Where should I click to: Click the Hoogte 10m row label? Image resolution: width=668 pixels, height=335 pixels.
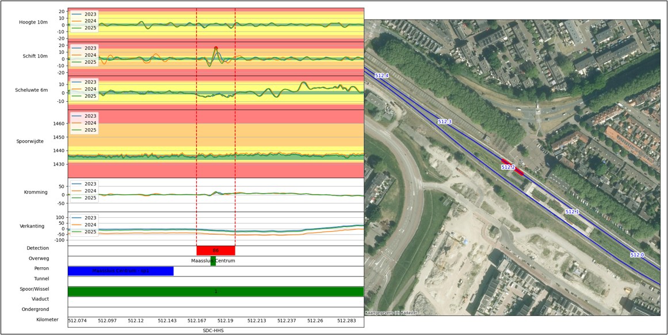(x=33, y=22)
